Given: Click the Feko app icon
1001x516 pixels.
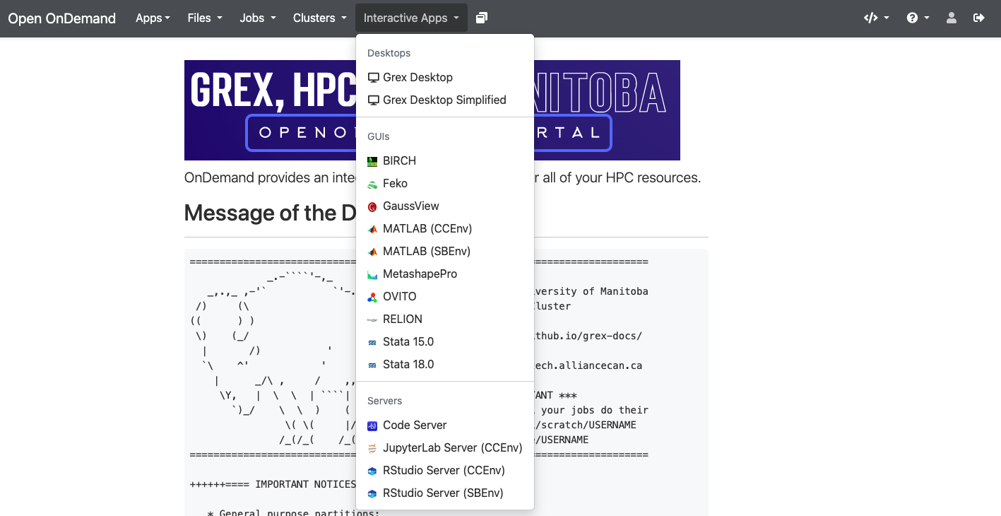Looking at the screenshot, I should click(x=372, y=184).
